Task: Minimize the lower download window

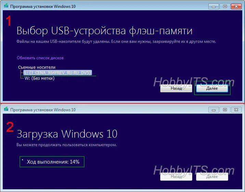Action: (x=214, y=110)
